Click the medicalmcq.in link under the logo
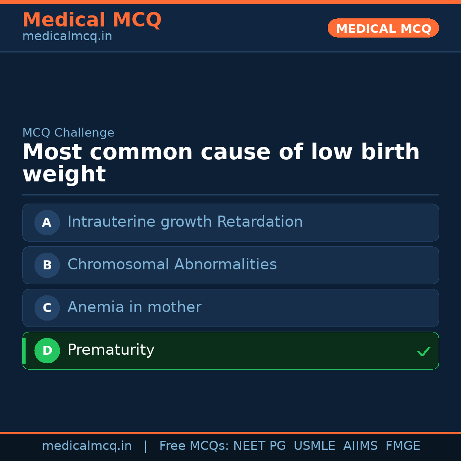The width and height of the screenshot is (461, 461). click(x=67, y=36)
